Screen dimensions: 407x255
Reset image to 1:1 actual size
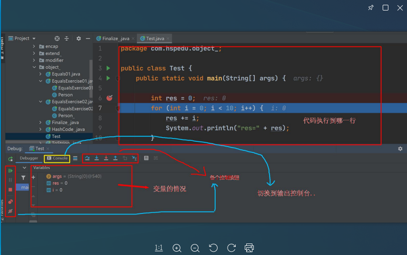point(158,248)
